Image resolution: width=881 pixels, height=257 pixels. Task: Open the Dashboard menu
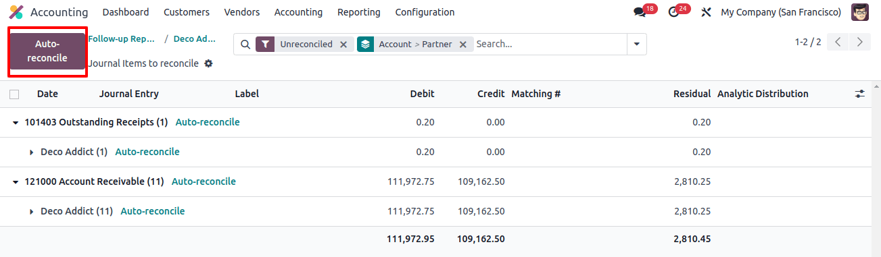pos(126,12)
